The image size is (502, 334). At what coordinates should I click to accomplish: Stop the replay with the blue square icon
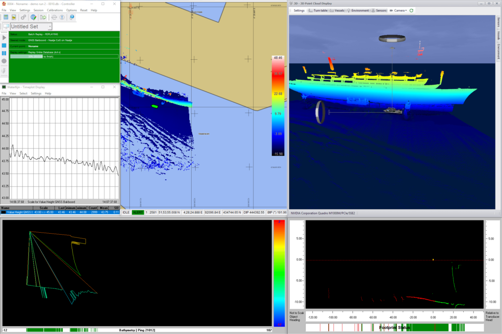4,45
